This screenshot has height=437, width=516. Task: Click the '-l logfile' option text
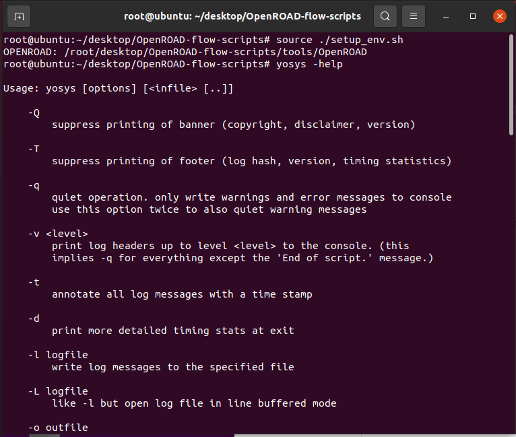(58, 355)
